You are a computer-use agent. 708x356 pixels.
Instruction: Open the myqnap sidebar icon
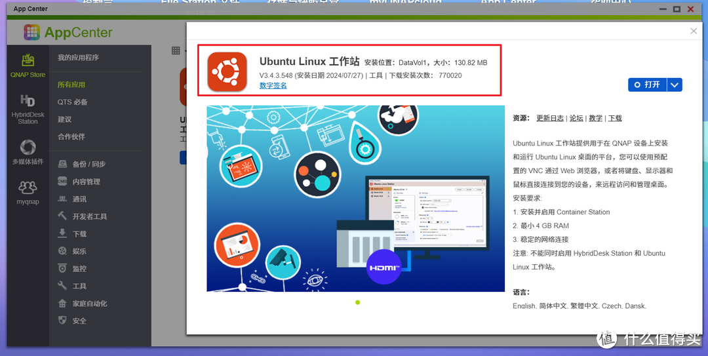(28, 193)
